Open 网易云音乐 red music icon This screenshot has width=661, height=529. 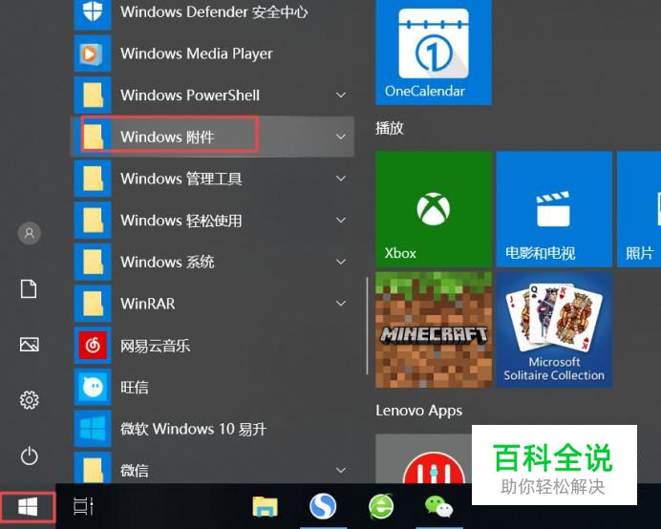pos(93,346)
